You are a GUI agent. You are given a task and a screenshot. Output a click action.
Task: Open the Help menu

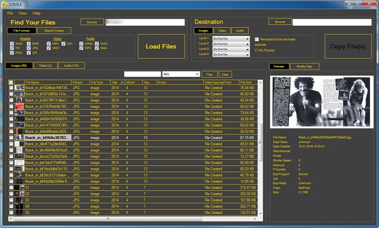pos(37,13)
